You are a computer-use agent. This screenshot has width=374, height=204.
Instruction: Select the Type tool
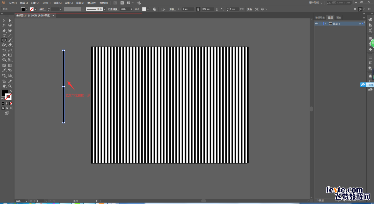pyautogui.click(x=4, y=35)
